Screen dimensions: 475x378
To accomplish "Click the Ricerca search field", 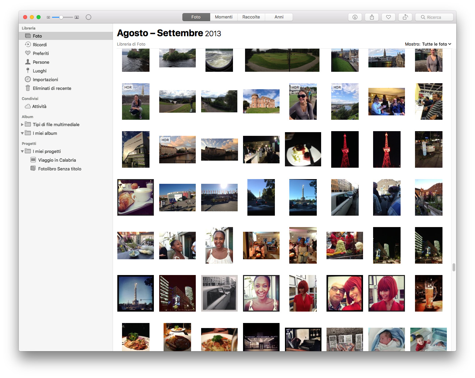I will (434, 17).
